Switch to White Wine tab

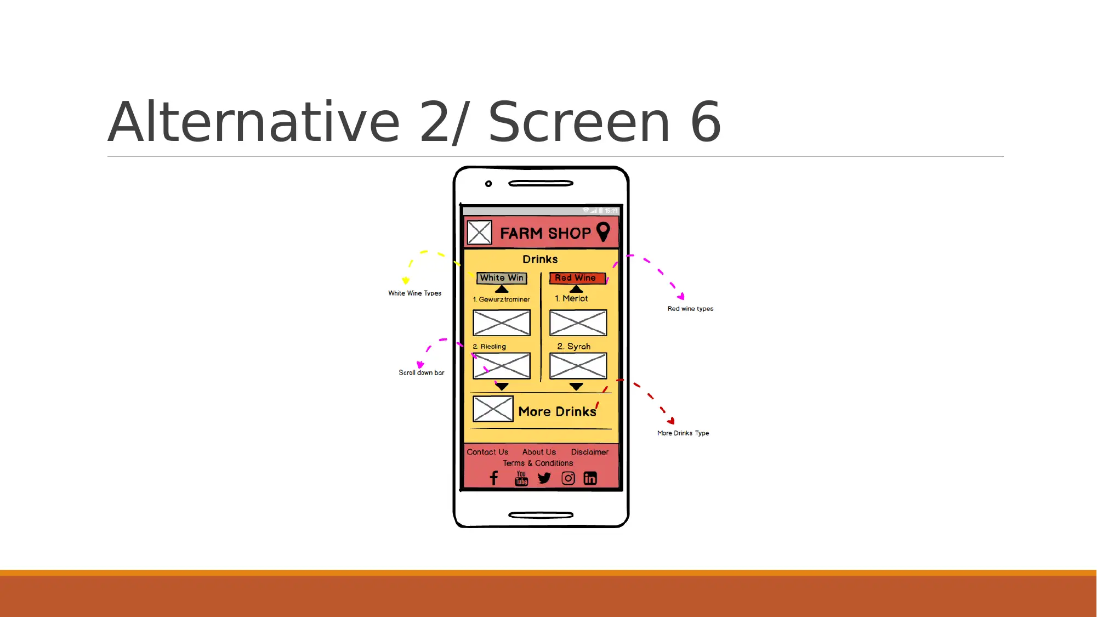point(501,278)
